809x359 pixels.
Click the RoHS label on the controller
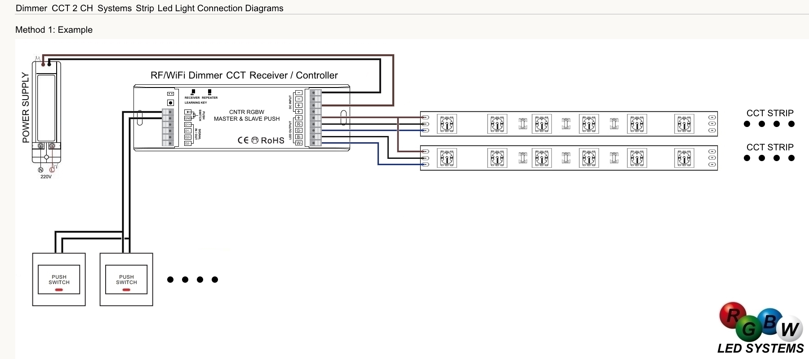tap(272, 140)
